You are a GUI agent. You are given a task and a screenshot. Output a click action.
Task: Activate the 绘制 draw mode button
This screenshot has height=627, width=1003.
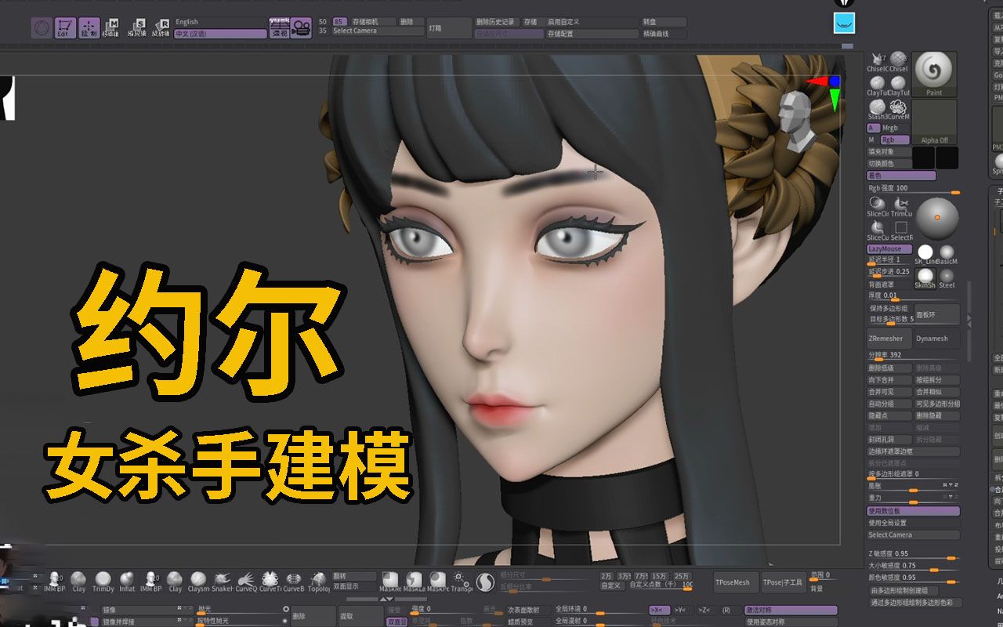(89, 28)
